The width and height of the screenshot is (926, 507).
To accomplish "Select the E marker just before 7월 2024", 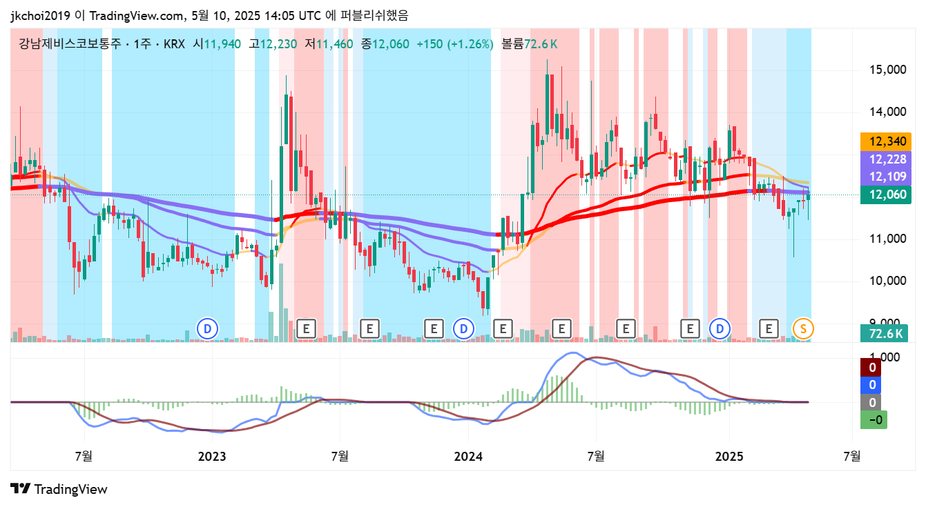I will [562, 328].
